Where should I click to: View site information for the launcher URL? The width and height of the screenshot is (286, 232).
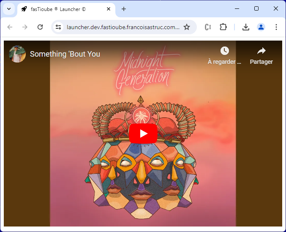(58, 27)
